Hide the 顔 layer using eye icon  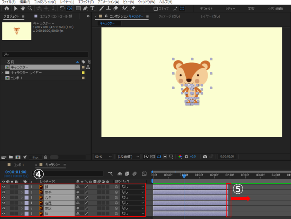(x=4, y=187)
